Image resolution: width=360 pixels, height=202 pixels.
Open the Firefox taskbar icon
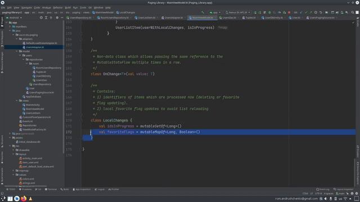24,199
